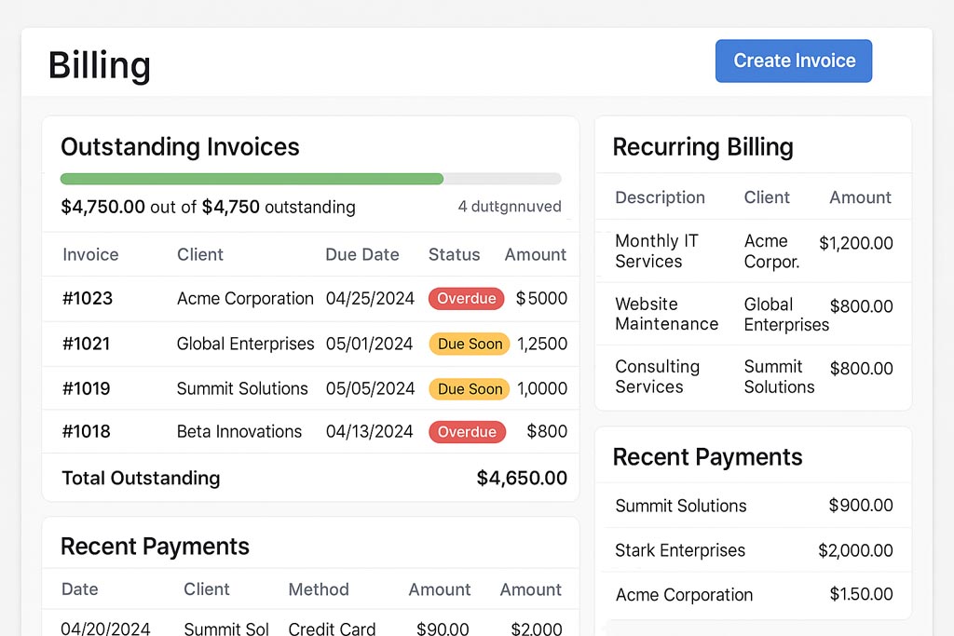Open invoice #1018 row

click(310, 431)
